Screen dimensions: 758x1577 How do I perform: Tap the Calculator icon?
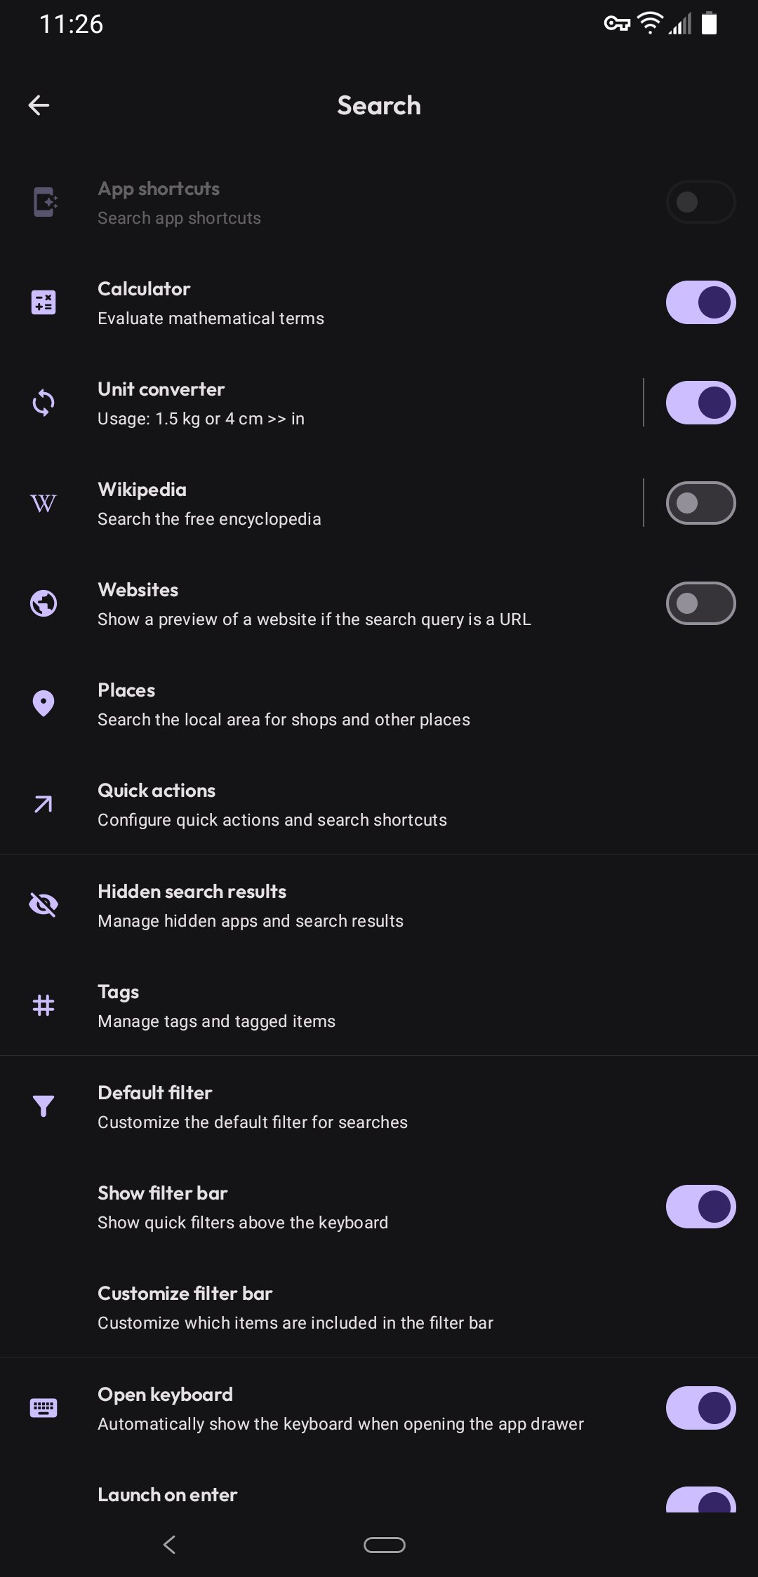pyautogui.click(x=44, y=302)
